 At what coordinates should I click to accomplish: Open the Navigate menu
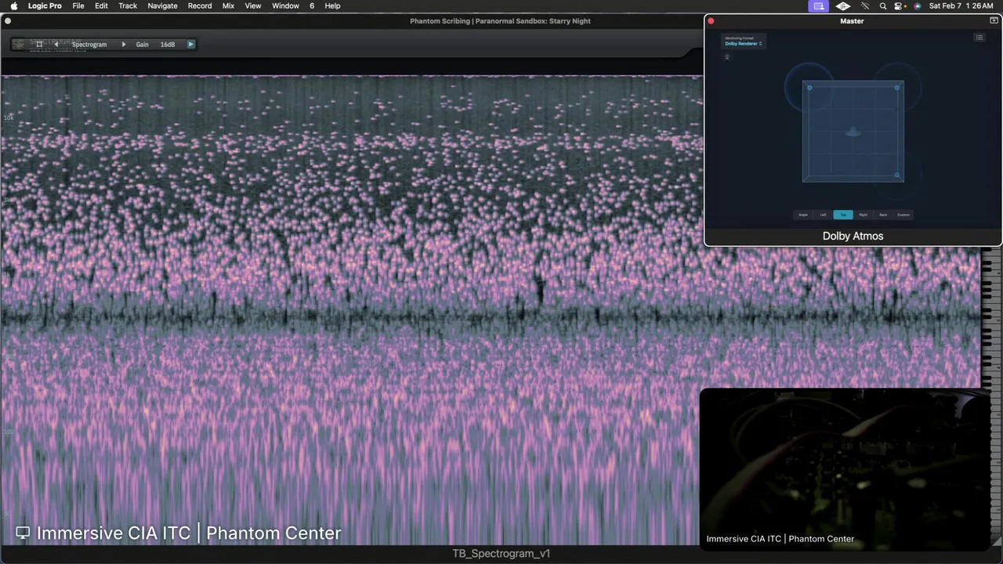coord(162,5)
